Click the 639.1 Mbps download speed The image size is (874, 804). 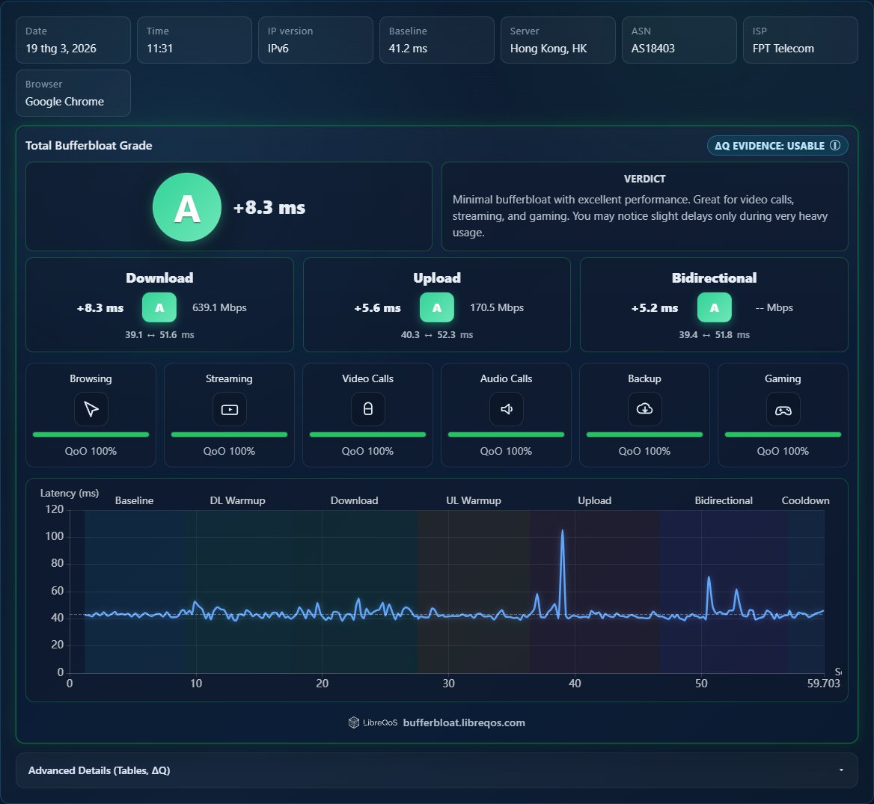[x=219, y=307]
